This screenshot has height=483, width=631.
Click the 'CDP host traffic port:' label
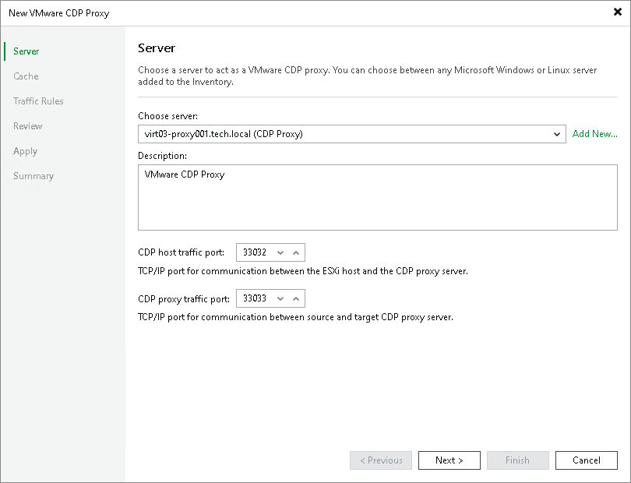181,252
